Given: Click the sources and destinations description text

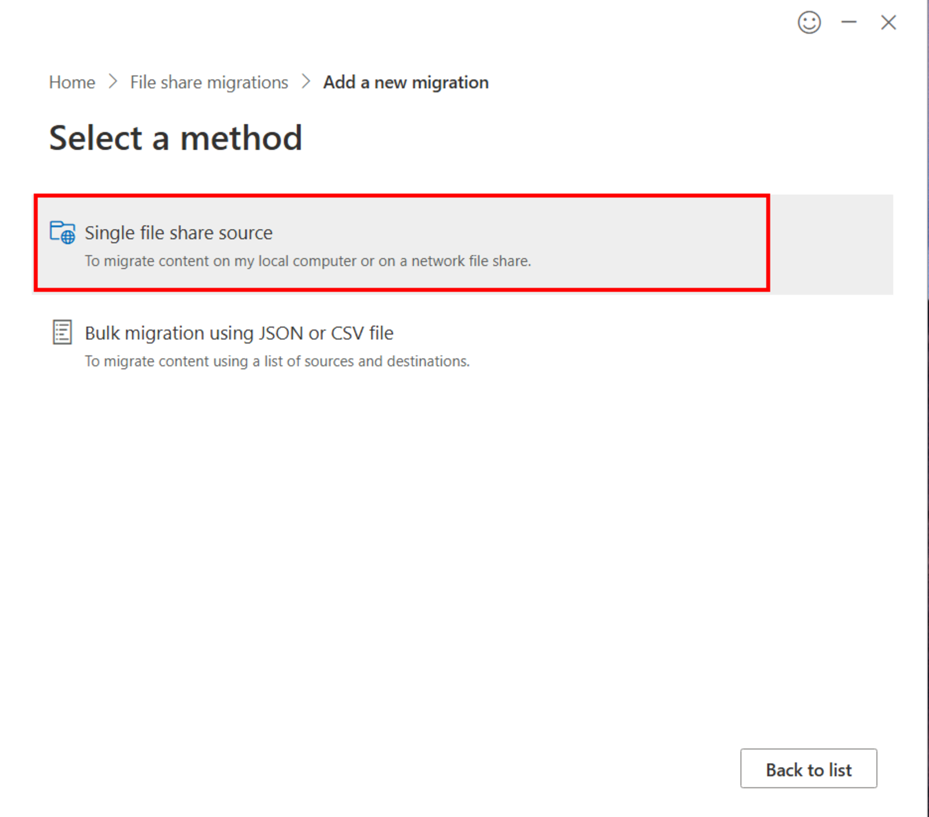Looking at the screenshot, I should point(277,361).
